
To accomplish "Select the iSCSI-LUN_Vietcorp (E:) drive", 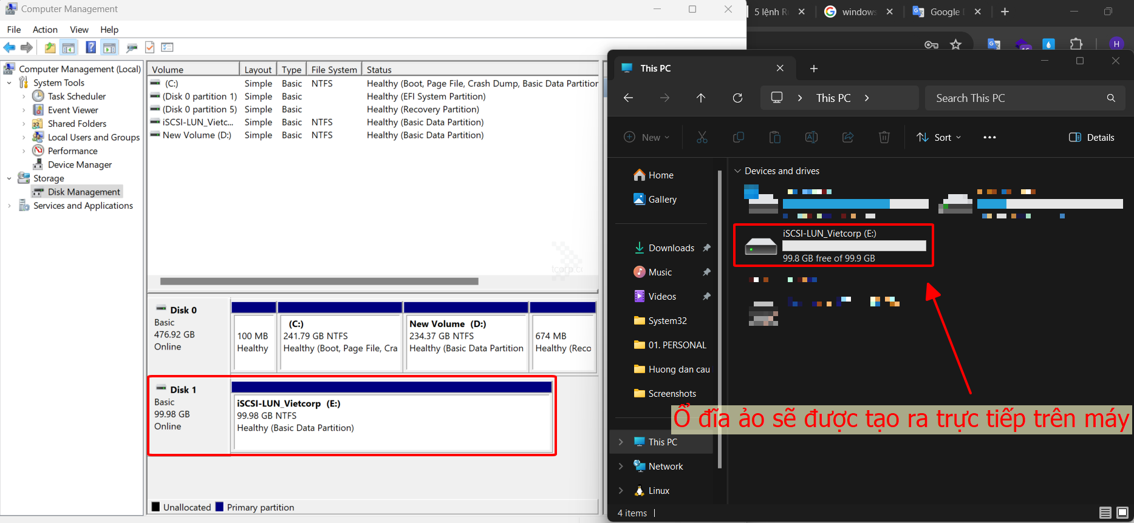I will pos(833,245).
